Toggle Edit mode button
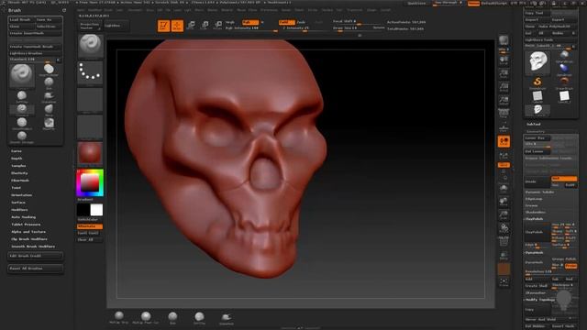The height and width of the screenshot is (330, 587). (163, 26)
